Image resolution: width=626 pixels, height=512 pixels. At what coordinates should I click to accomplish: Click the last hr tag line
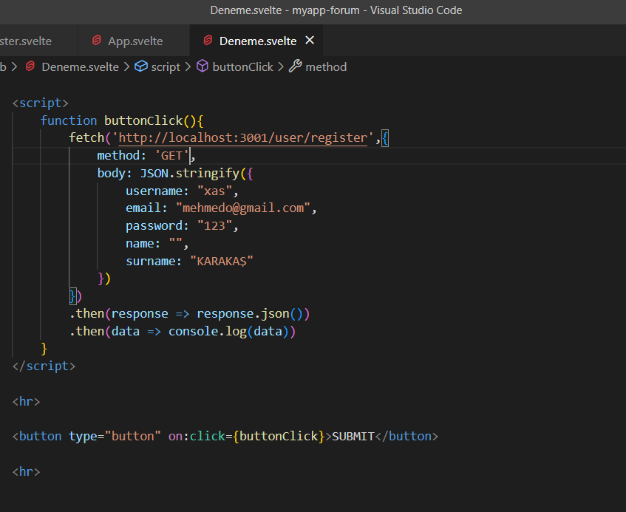(27, 471)
